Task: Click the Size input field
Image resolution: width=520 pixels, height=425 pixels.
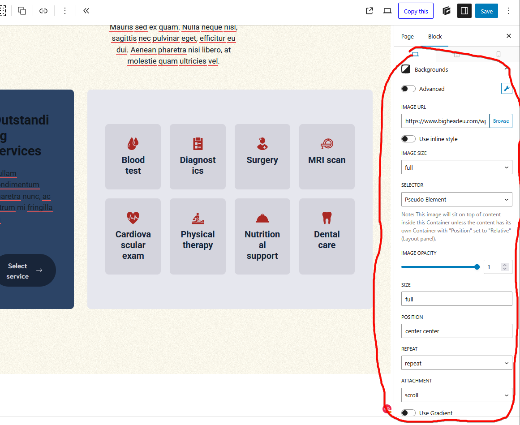Action: point(457,299)
